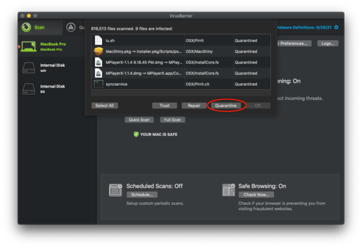Run a Full Scan
Screen dimensions: 362x248
tap(172, 120)
